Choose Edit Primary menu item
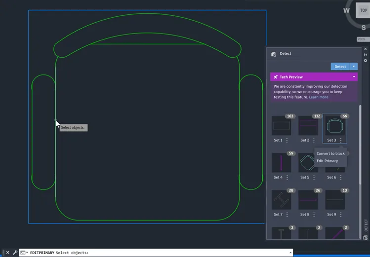Viewport: 370px width, 257px height. (327, 161)
